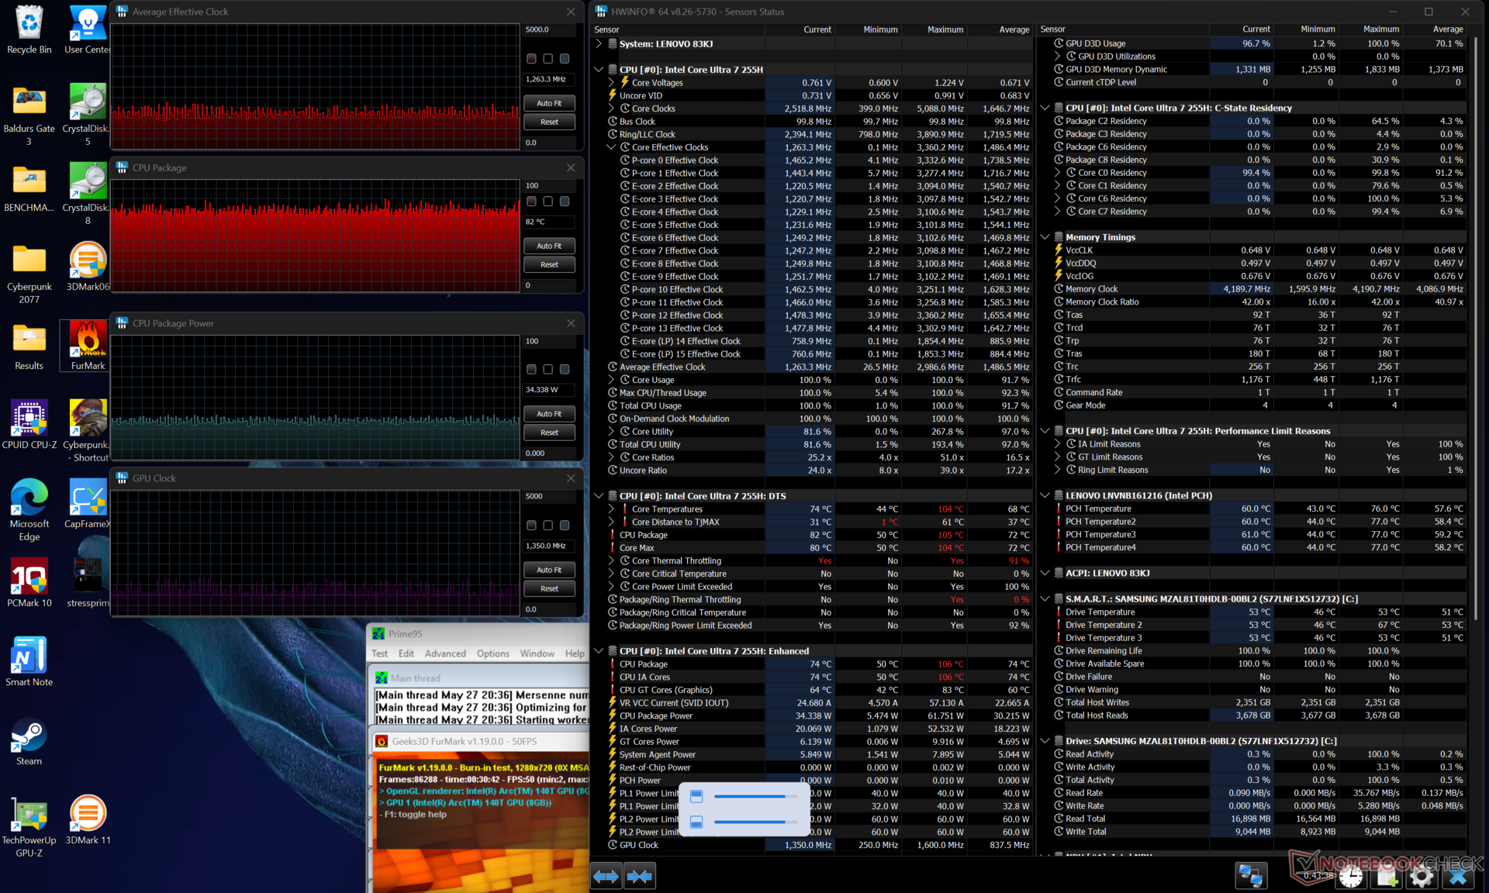Click the HWiNFO logging sheet icon
Screen dimensions: 1489x893
(x=1387, y=877)
